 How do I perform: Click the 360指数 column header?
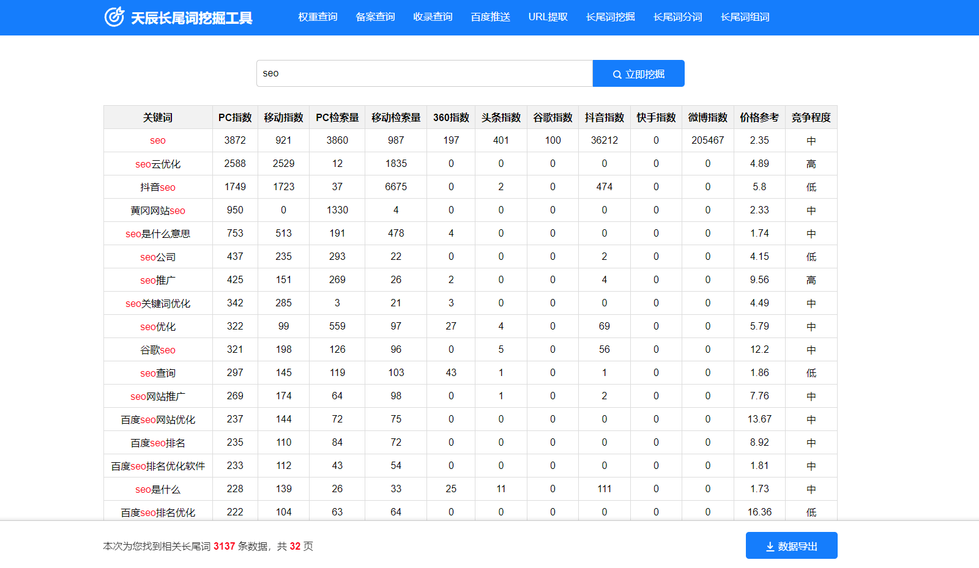click(x=451, y=117)
